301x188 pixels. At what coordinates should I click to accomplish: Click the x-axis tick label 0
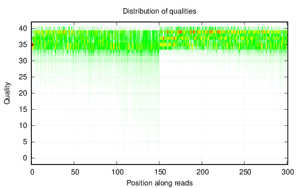pos(32,172)
